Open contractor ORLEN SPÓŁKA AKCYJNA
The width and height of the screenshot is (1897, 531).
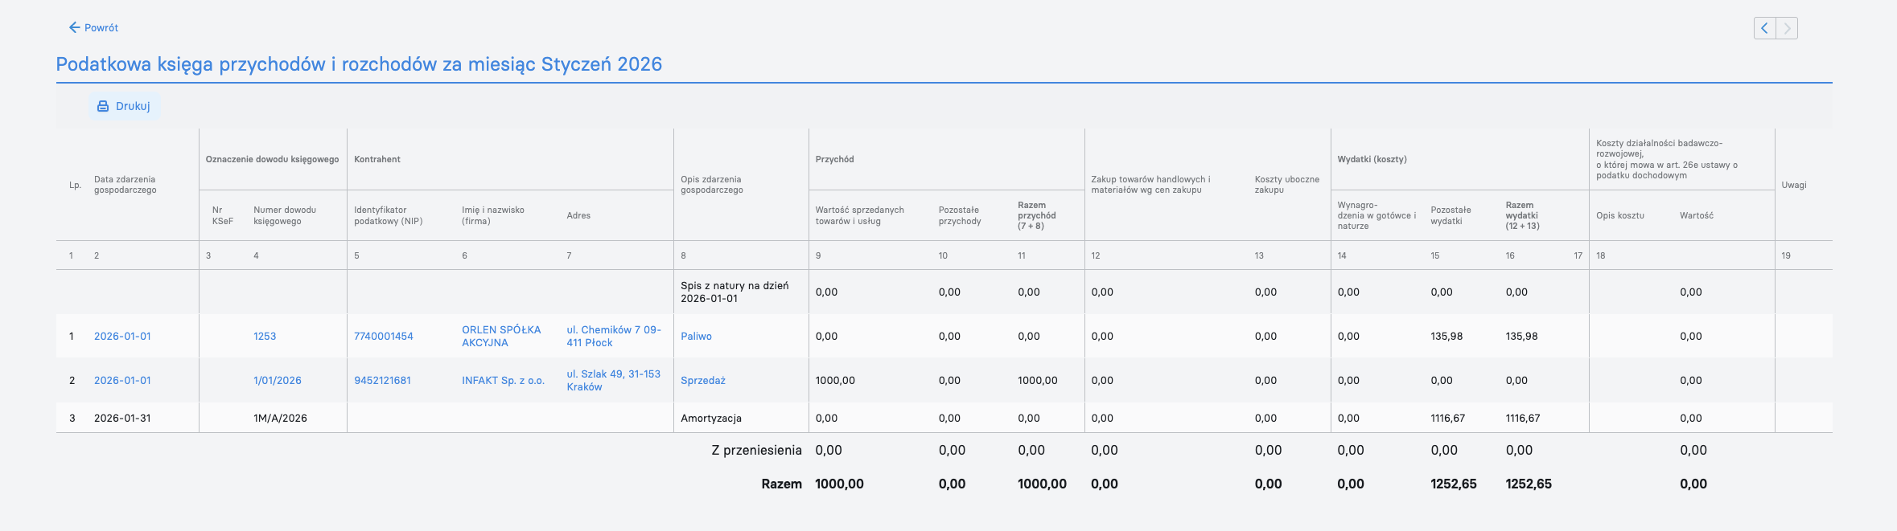pos(501,336)
